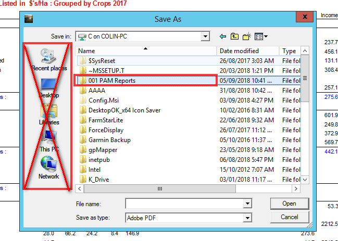Viewport: 338px width, 241px height.
Task: Click the back navigation arrow icon
Action: tap(223, 36)
